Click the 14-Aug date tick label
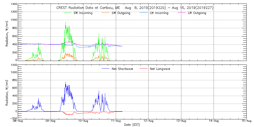The image size is (254, 127). pos(214,121)
